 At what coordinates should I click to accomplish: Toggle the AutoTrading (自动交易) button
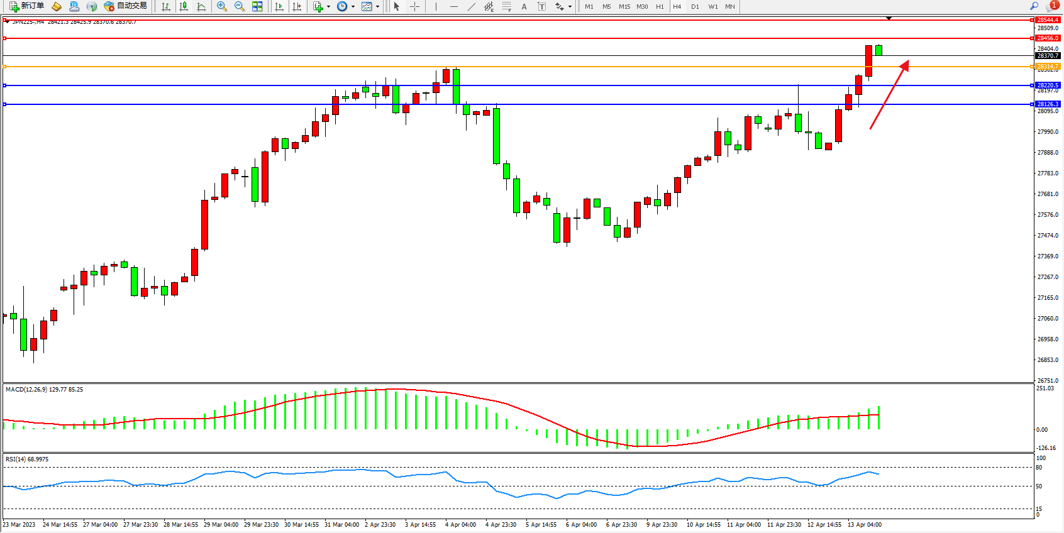pyautogui.click(x=125, y=6)
